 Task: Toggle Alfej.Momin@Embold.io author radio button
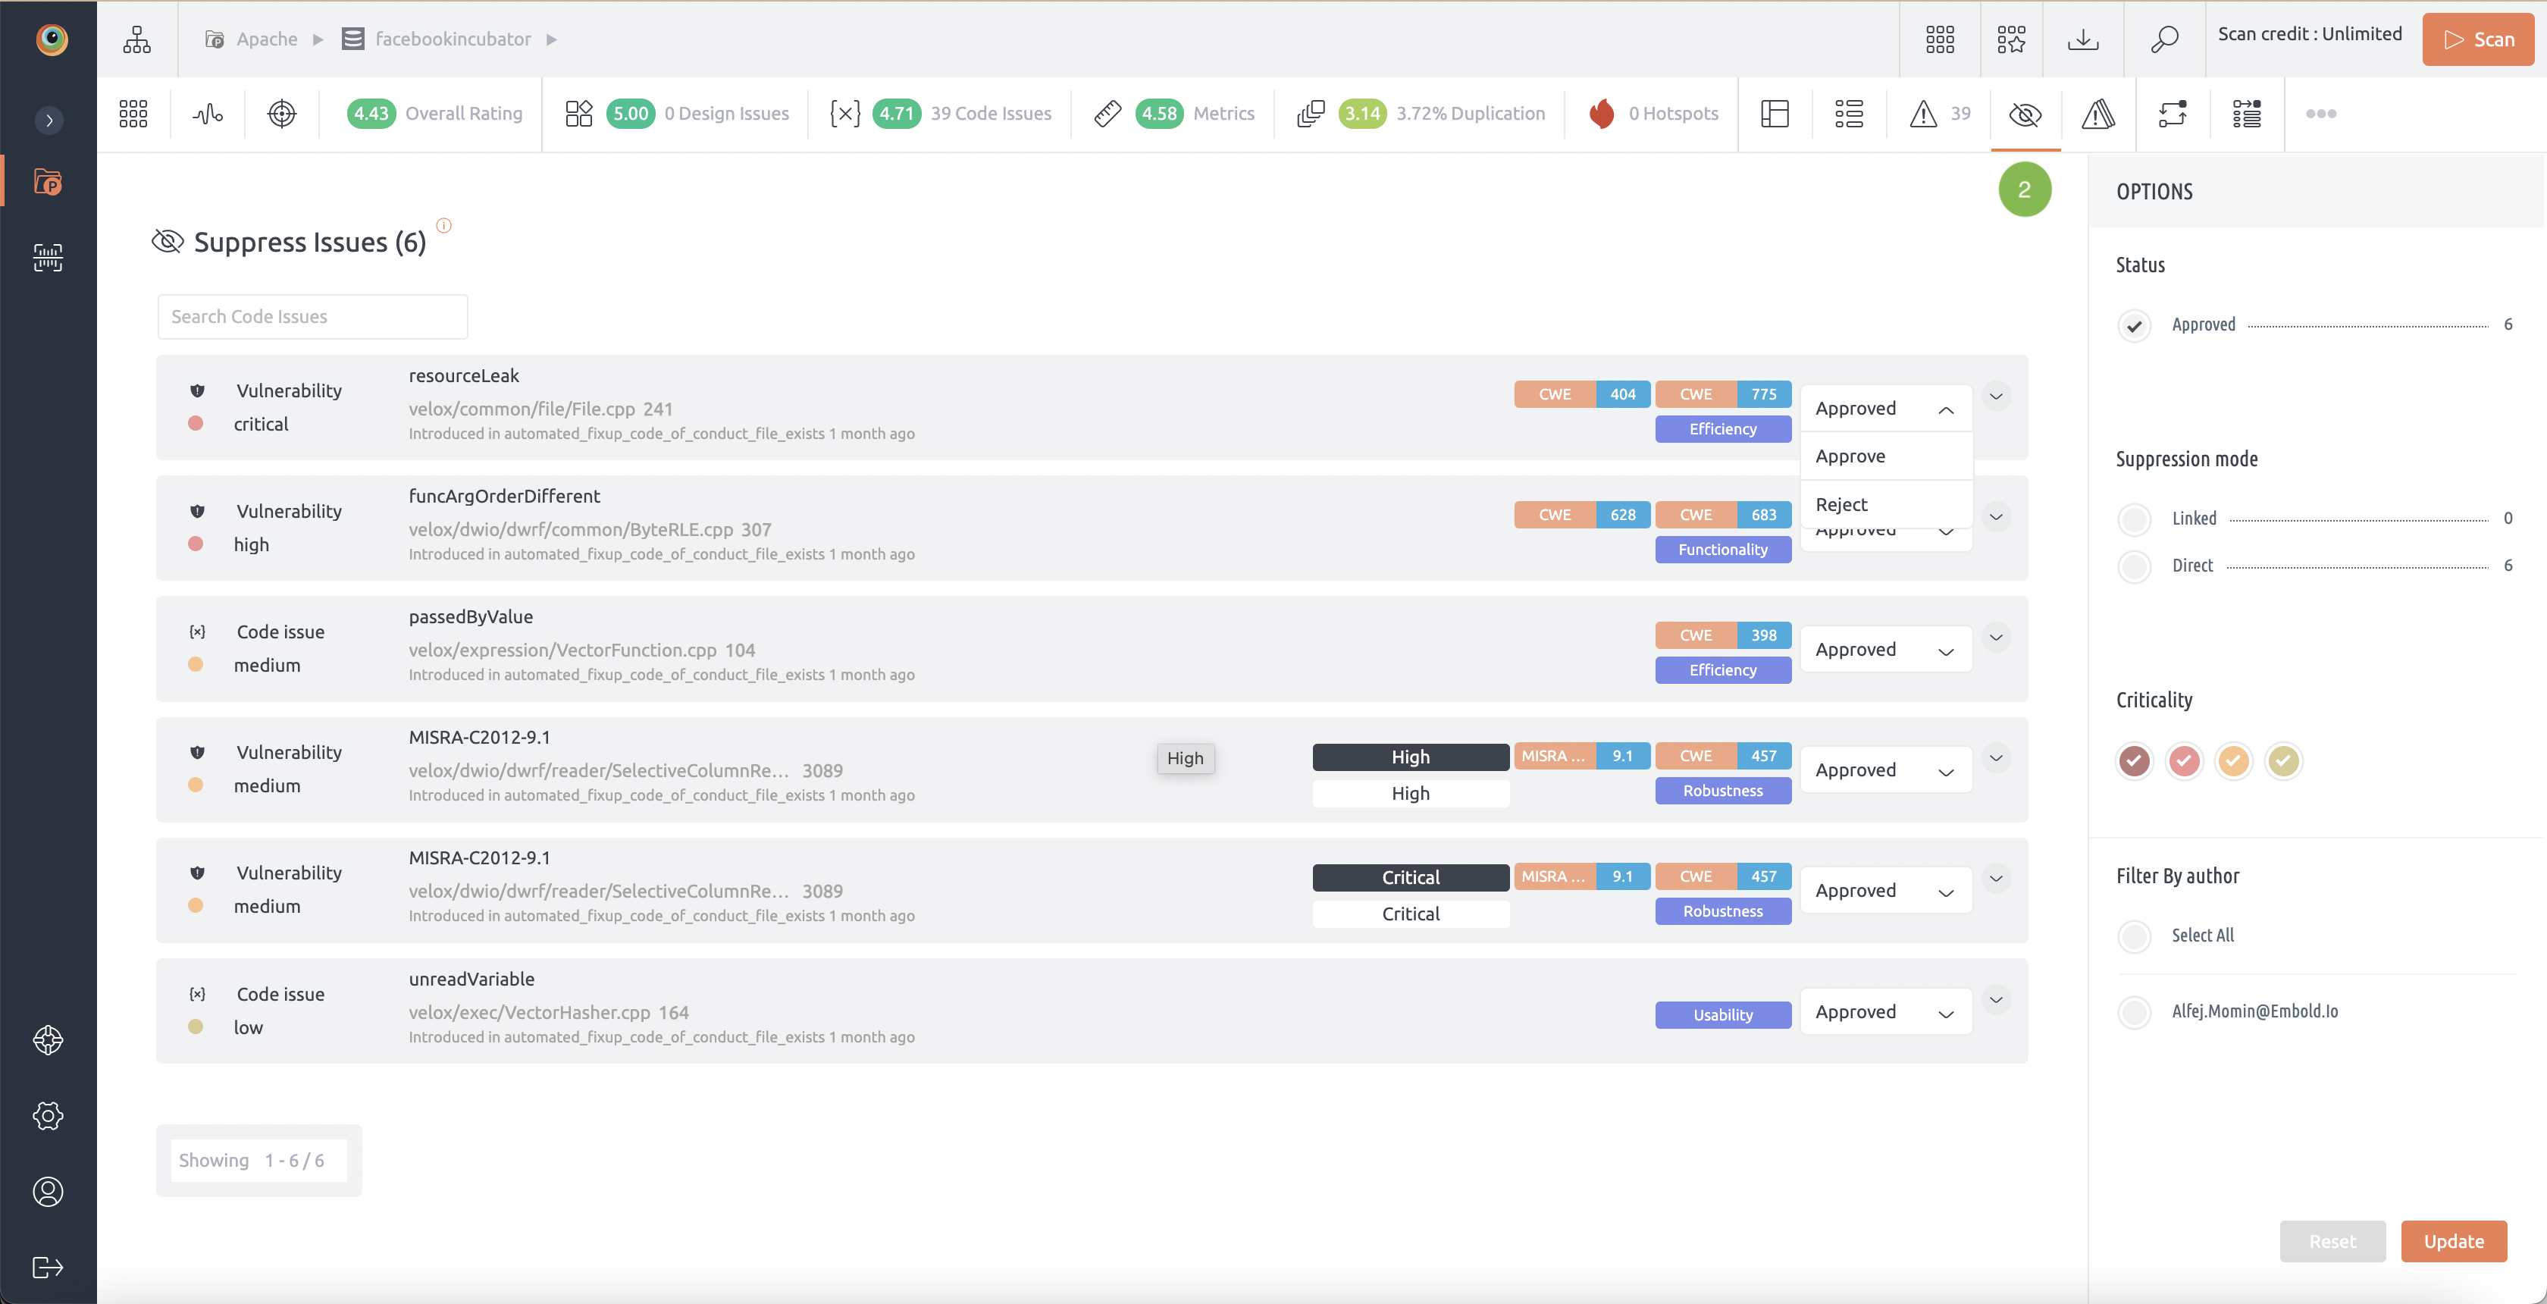(2135, 1011)
